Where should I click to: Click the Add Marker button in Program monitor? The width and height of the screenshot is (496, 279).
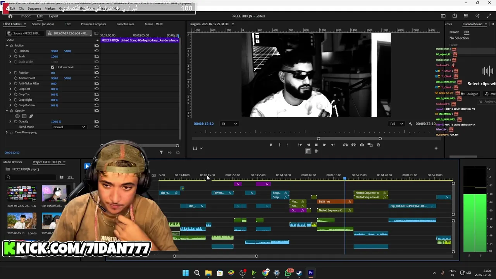(271, 145)
